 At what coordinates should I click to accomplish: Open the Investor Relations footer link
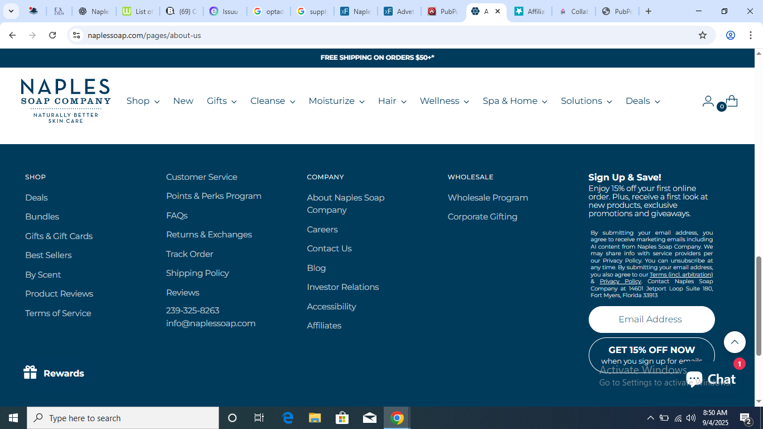click(343, 287)
